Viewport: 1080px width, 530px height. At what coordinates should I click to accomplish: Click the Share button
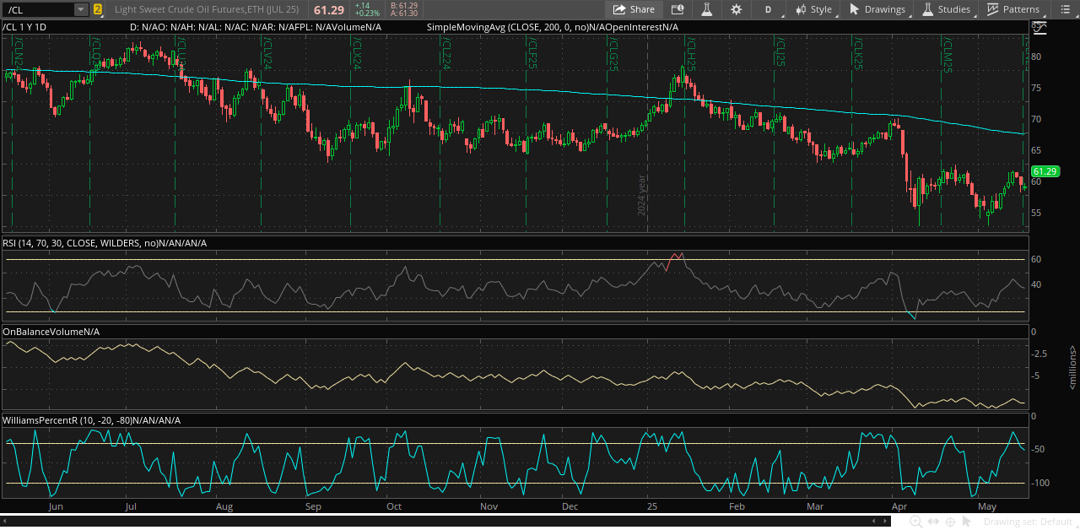634,9
